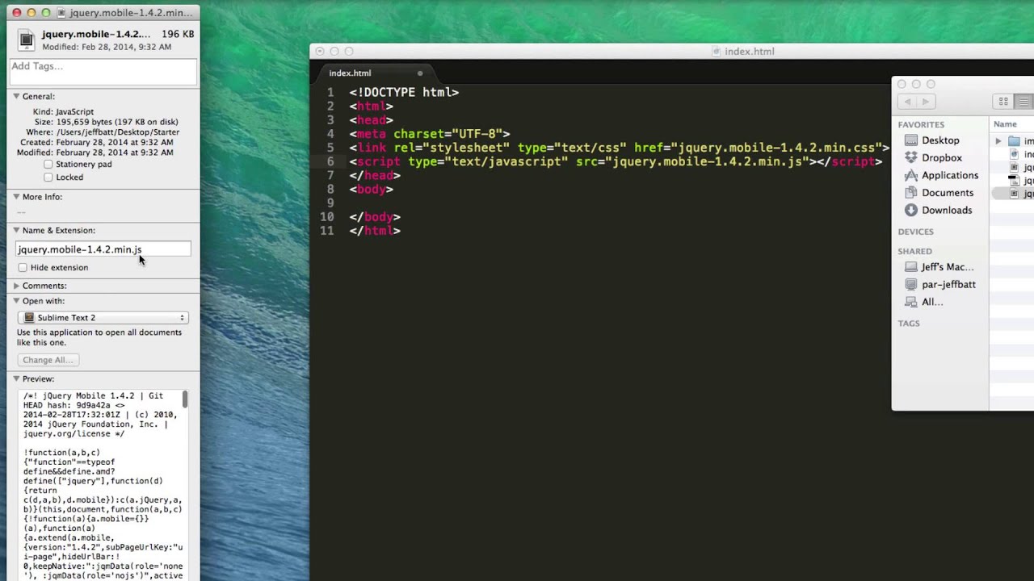Open All shared items in Finder
Screen dimensions: 1034x581
[931, 302]
